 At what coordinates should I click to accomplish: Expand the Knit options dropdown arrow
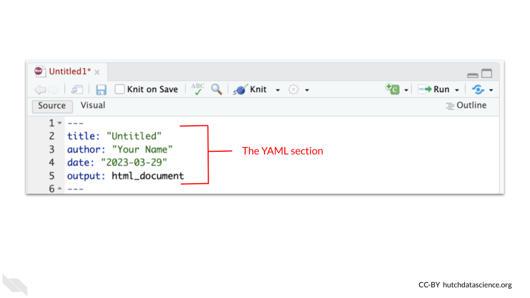[278, 90]
